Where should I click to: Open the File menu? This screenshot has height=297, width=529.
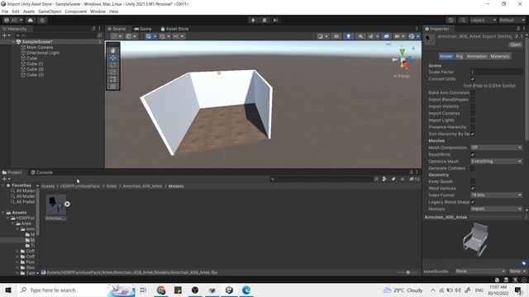5,12
